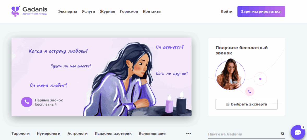Viewport: 307px width, 140px height.
Task: Go to the Журнал section
Action: [x=107, y=11]
